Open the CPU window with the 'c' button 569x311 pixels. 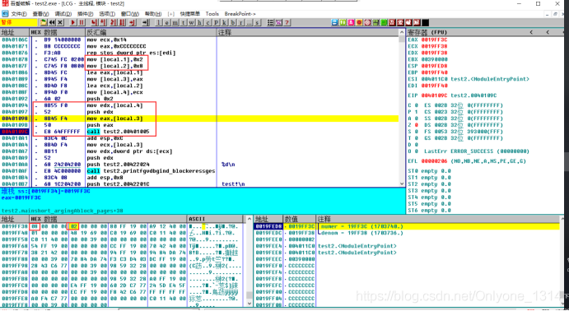pyautogui.click(x=208, y=22)
